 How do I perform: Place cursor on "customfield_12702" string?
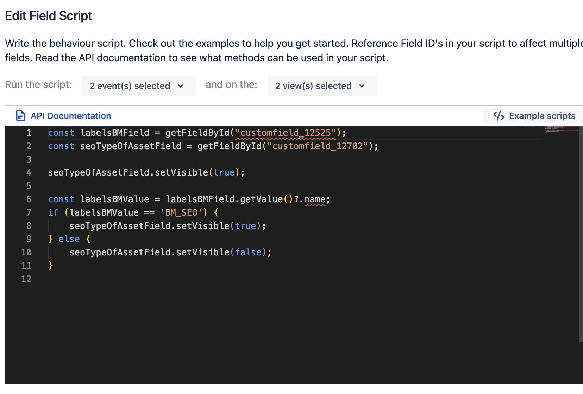pos(318,146)
